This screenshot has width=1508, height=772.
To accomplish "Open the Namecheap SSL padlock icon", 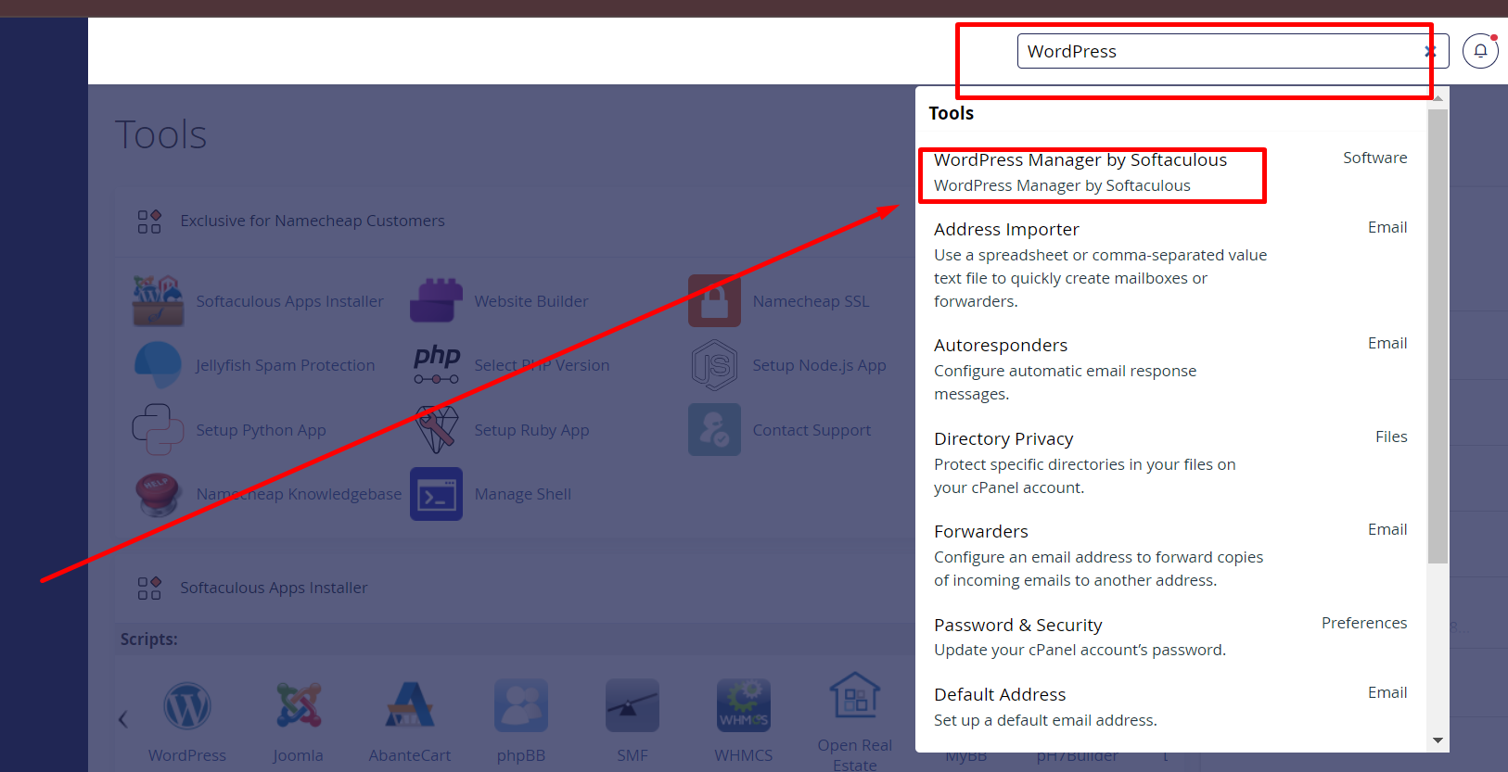I will 714,301.
